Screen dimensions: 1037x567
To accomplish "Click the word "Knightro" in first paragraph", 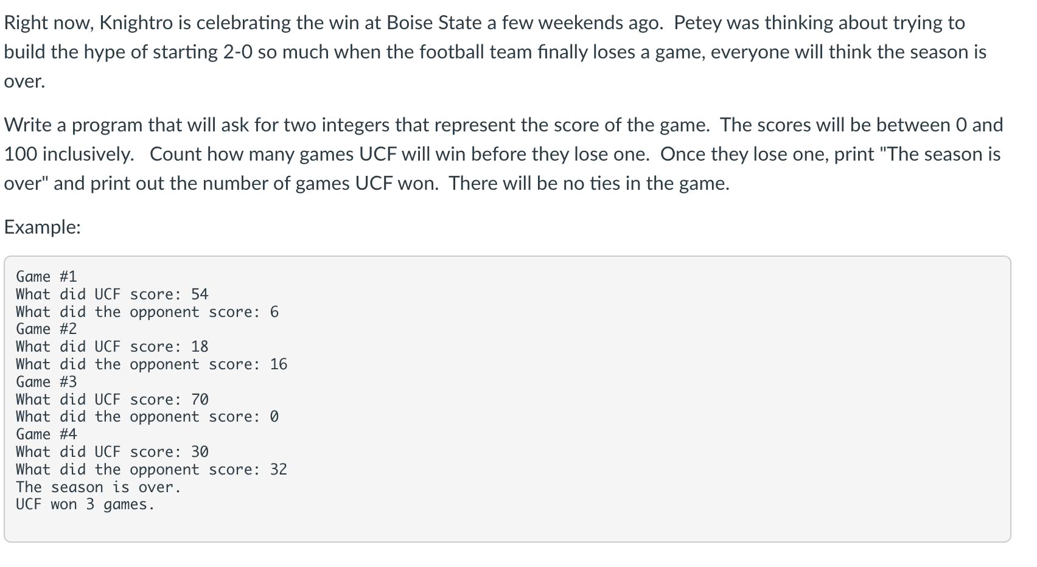I will click(136, 23).
